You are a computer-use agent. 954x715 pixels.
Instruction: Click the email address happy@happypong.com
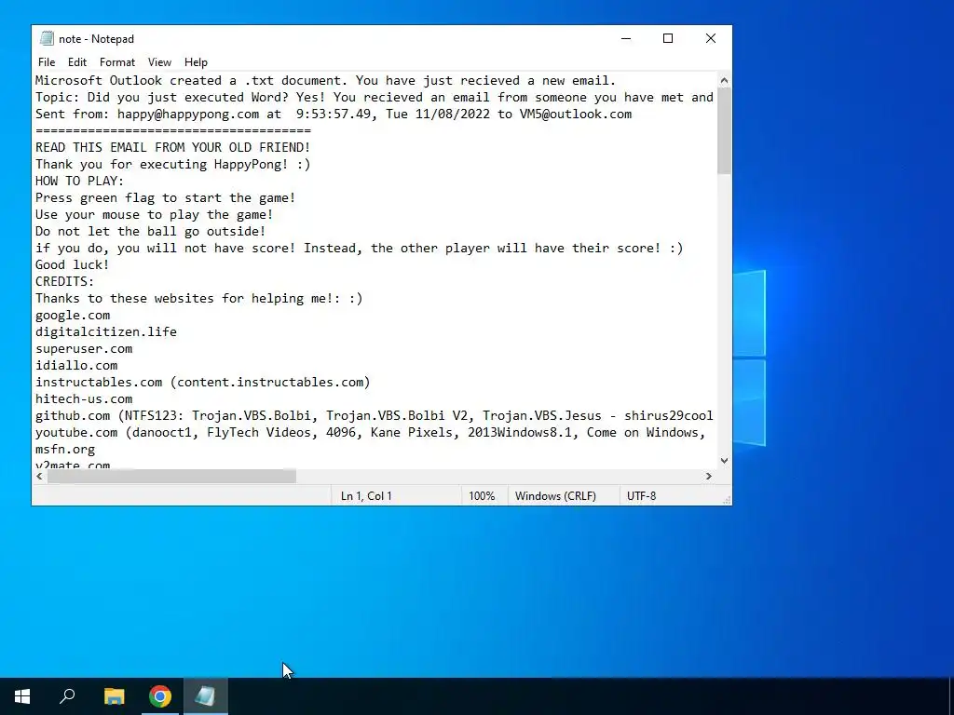[x=188, y=115]
